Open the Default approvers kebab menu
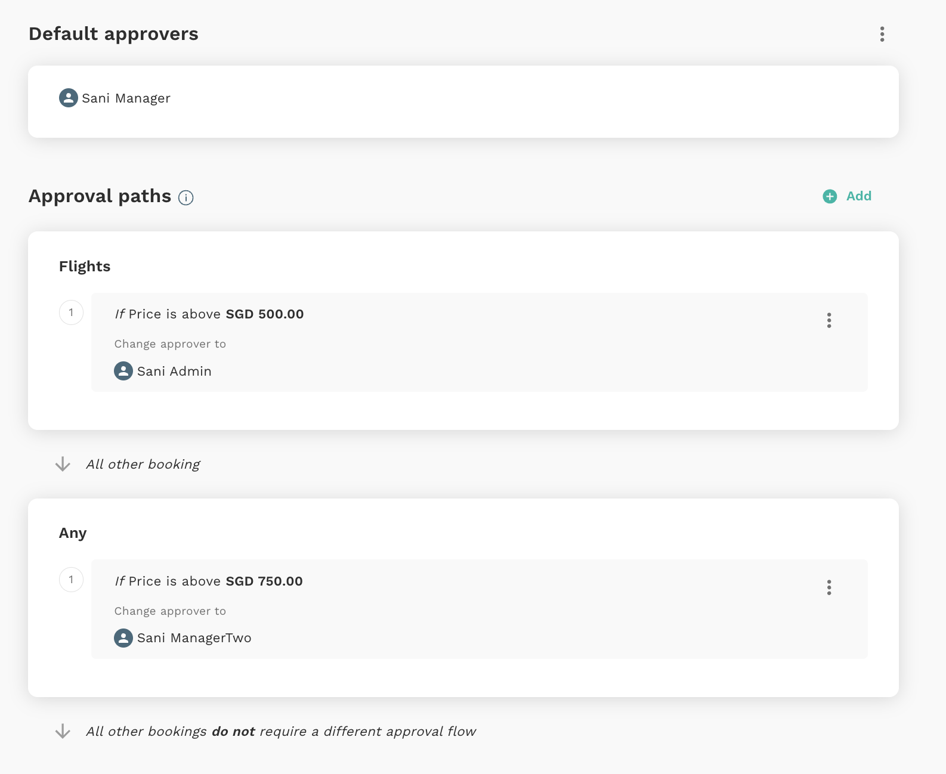This screenshot has height=774, width=946. point(882,34)
